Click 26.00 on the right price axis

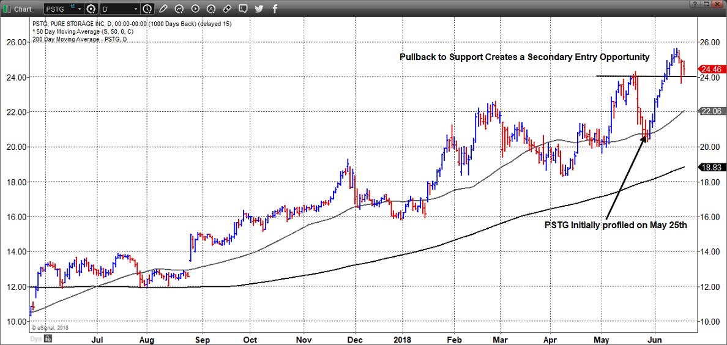coord(709,42)
